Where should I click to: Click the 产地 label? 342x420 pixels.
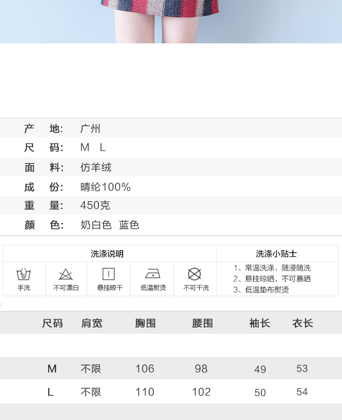(44, 129)
